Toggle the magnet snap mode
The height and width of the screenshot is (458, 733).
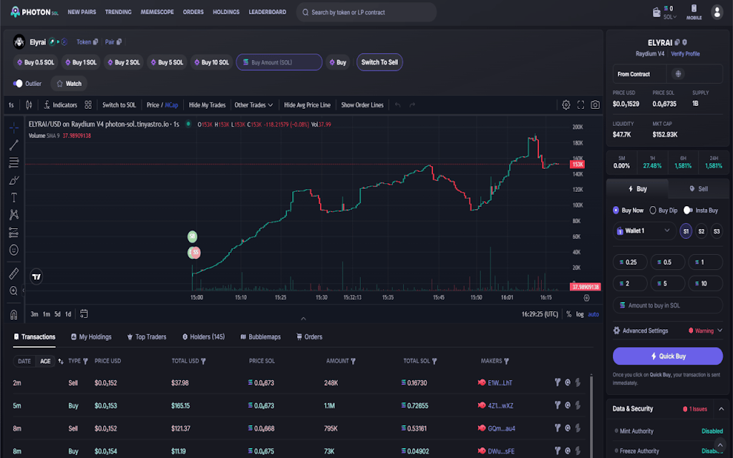tap(14, 315)
